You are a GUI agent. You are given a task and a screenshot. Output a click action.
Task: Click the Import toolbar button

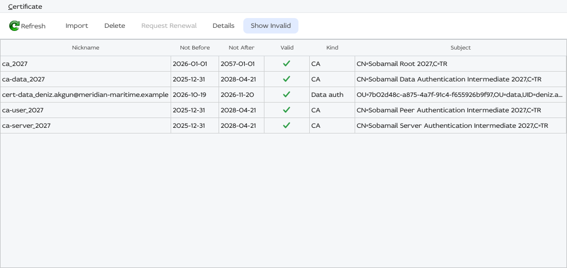click(x=77, y=26)
